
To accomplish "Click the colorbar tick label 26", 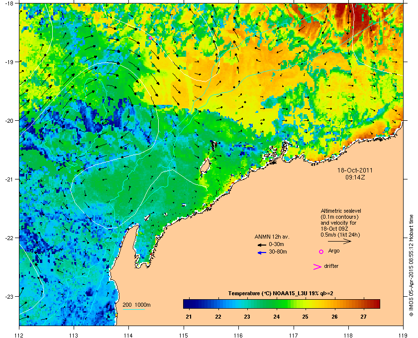I will coord(334,317).
